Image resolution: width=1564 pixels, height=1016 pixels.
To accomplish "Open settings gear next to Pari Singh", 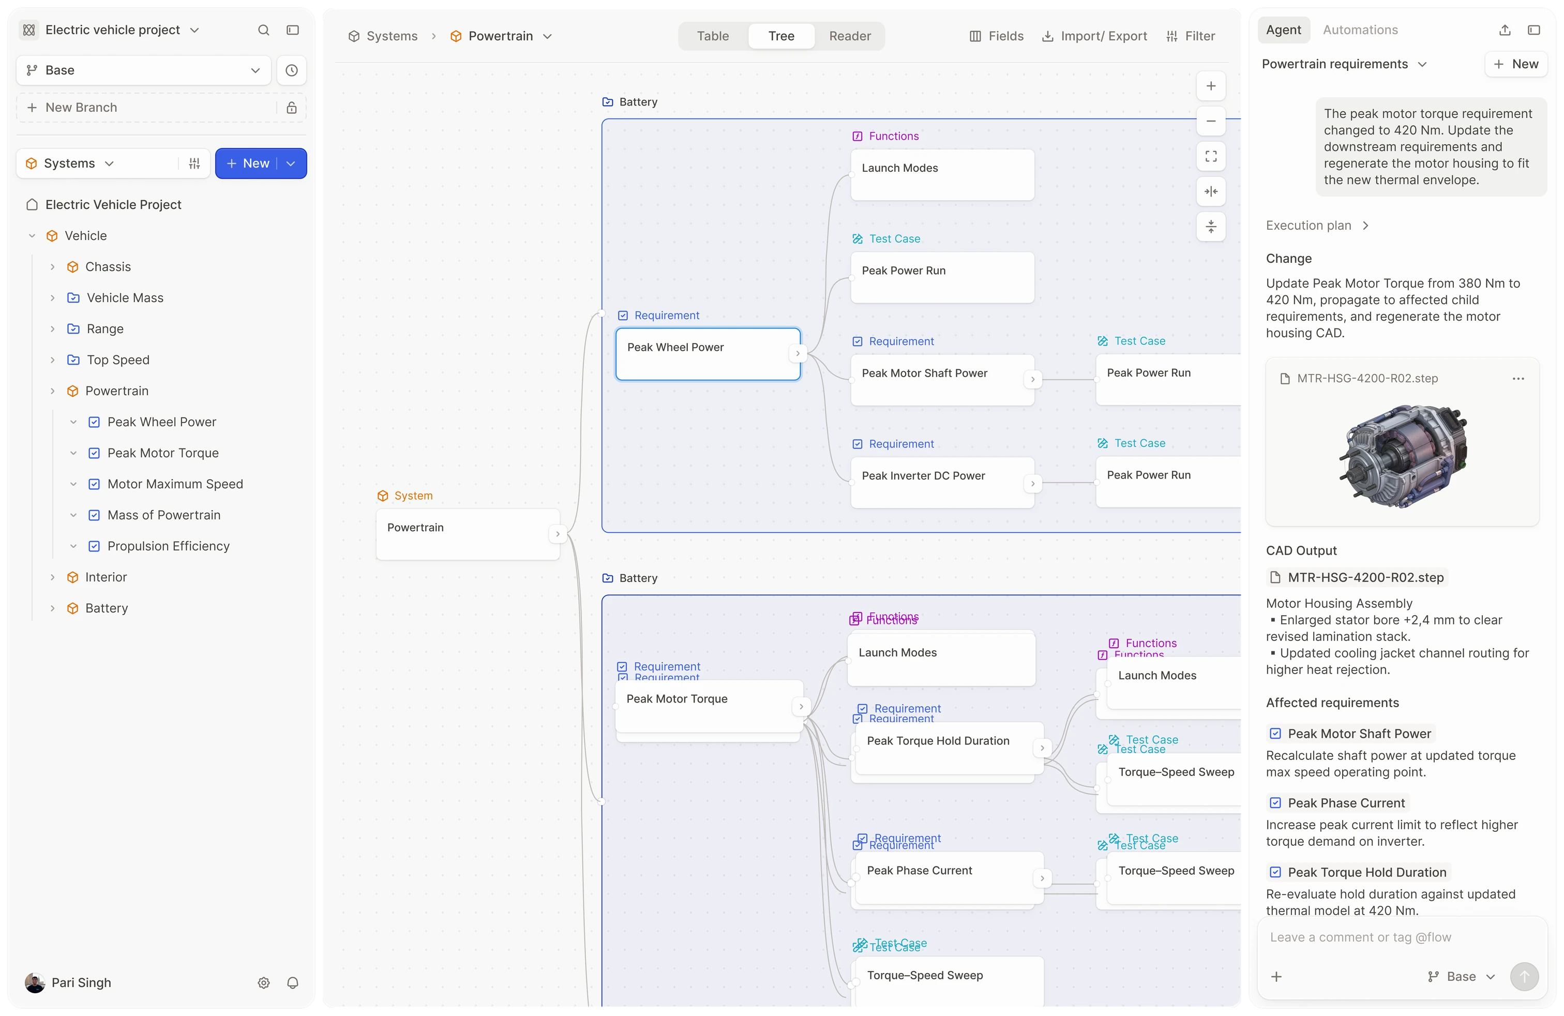I will (x=264, y=982).
